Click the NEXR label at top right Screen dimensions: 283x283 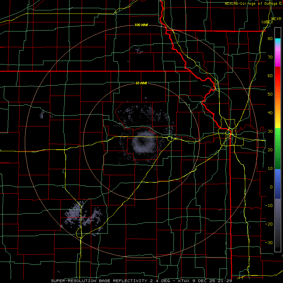[276, 19]
